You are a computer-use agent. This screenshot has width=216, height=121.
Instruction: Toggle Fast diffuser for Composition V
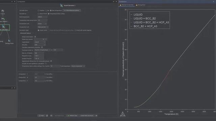(45, 81)
